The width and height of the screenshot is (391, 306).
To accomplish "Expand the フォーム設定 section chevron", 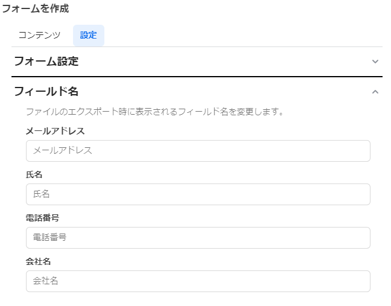I will (x=375, y=62).
